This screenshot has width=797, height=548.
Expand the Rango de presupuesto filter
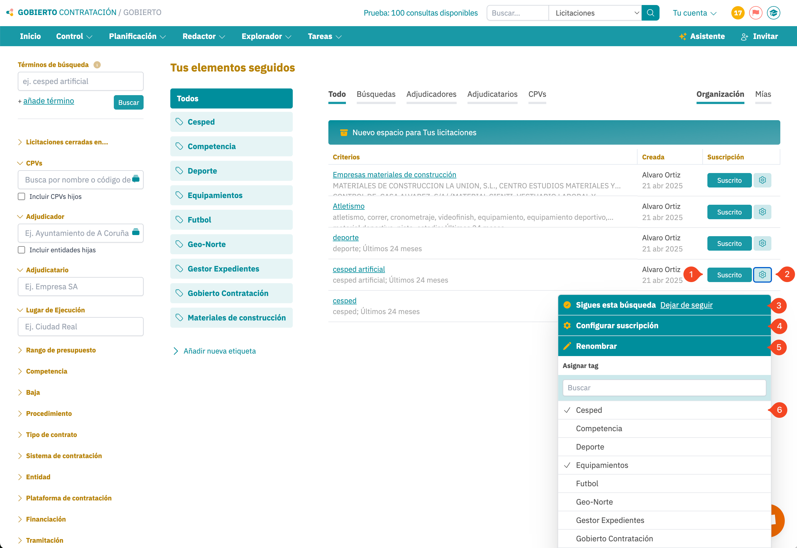click(x=60, y=350)
